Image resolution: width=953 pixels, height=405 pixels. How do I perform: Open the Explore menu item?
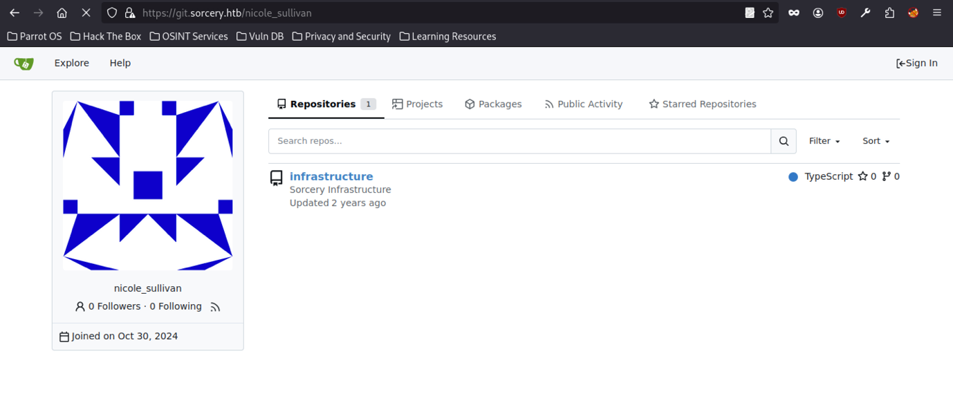(x=72, y=63)
